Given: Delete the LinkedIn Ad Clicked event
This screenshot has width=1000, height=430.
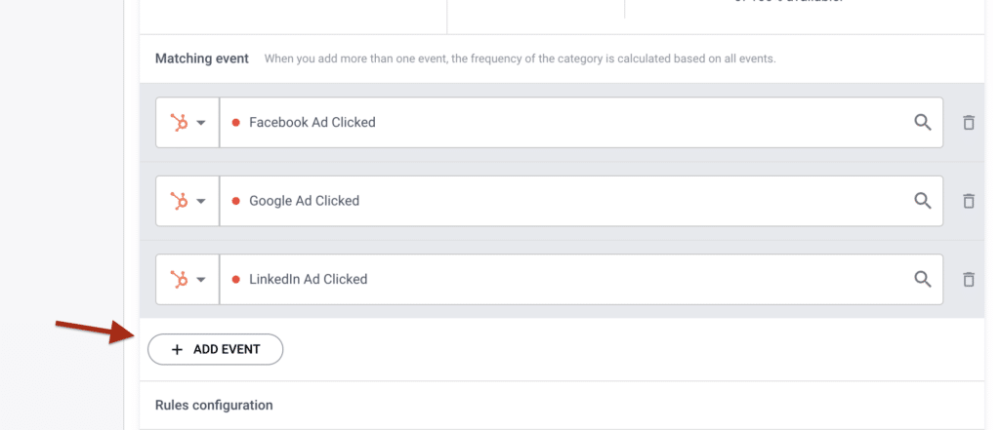Looking at the screenshot, I should click(968, 279).
